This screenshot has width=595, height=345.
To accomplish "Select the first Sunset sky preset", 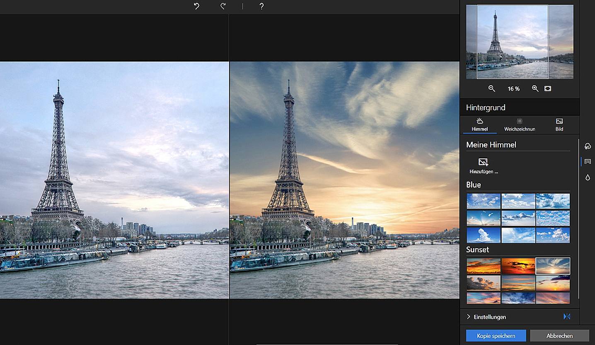I will (483, 266).
